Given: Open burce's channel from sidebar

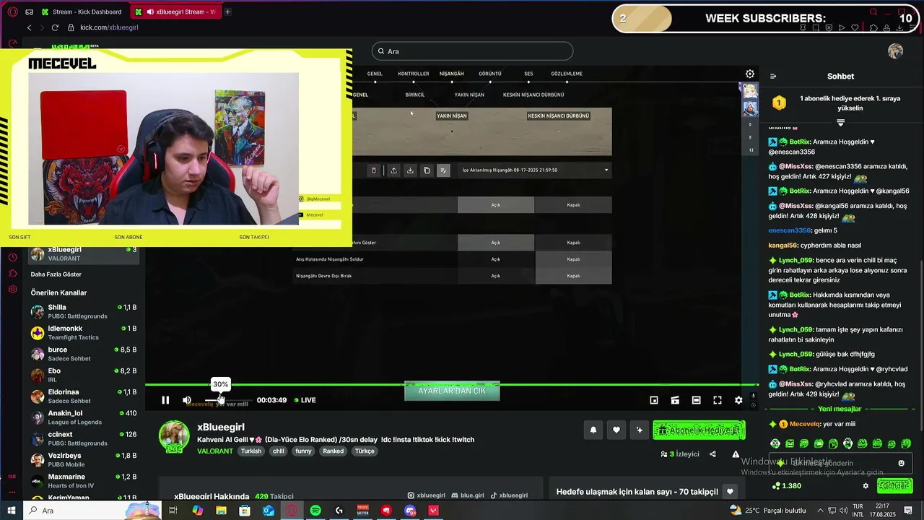Looking at the screenshot, I should point(84,354).
